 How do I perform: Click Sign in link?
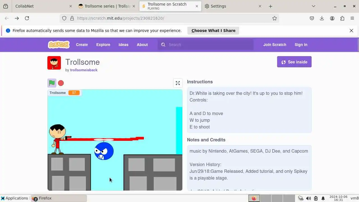click(301, 45)
